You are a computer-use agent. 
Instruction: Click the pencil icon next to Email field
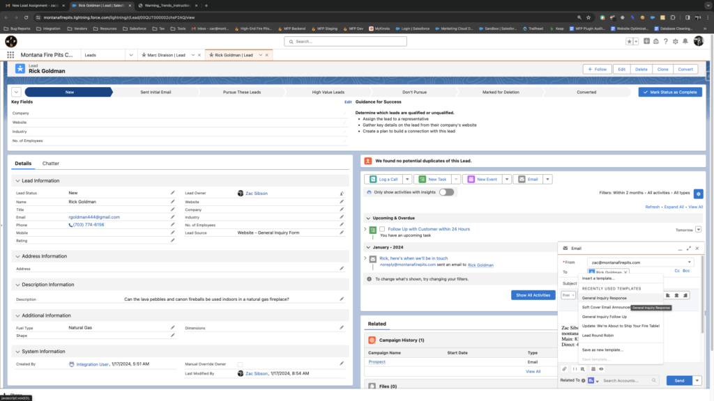pyautogui.click(x=173, y=217)
